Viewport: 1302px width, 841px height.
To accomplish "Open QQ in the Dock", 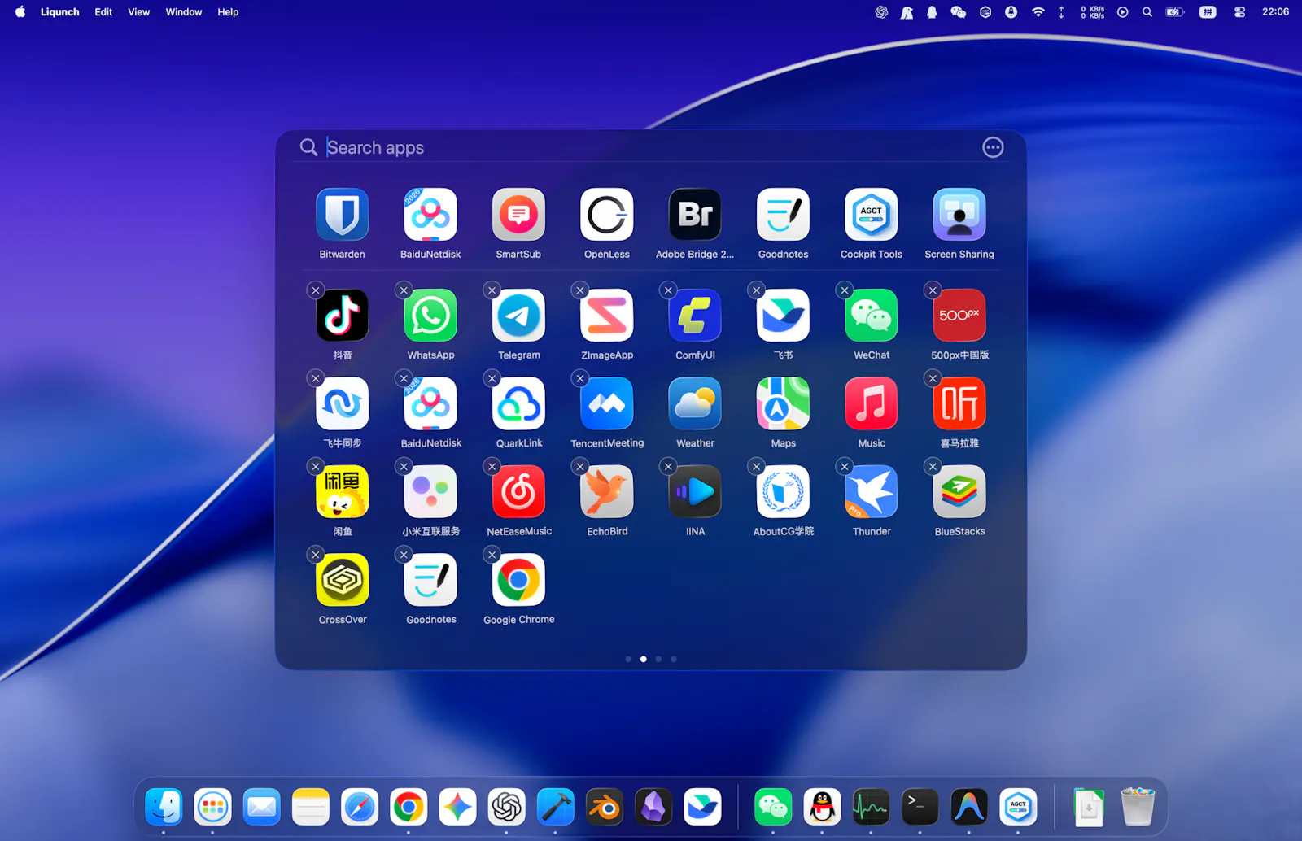I will pos(822,807).
